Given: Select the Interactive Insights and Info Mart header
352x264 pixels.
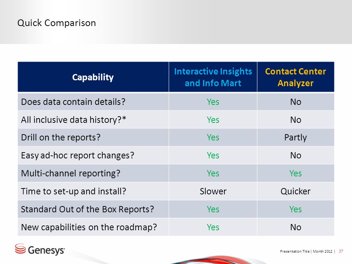Looking at the screenshot, I should point(213,77).
